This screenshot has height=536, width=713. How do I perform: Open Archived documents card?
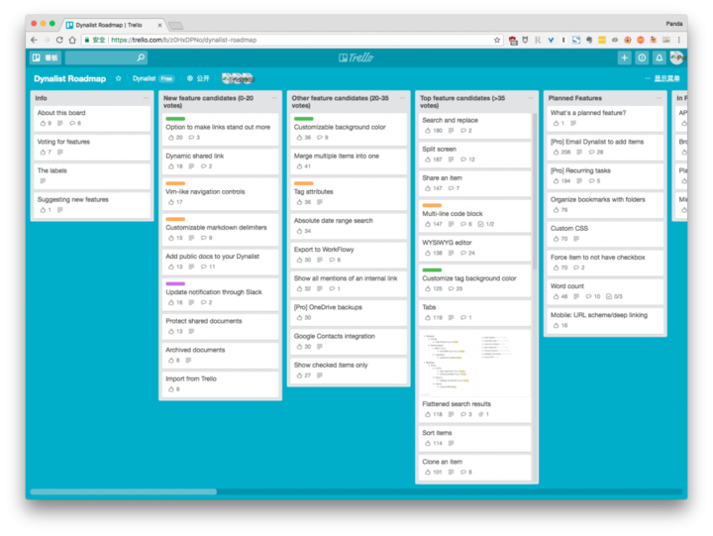click(x=220, y=355)
